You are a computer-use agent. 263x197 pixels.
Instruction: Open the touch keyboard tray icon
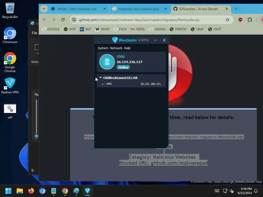pyautogui.click(x=217, y=191)
